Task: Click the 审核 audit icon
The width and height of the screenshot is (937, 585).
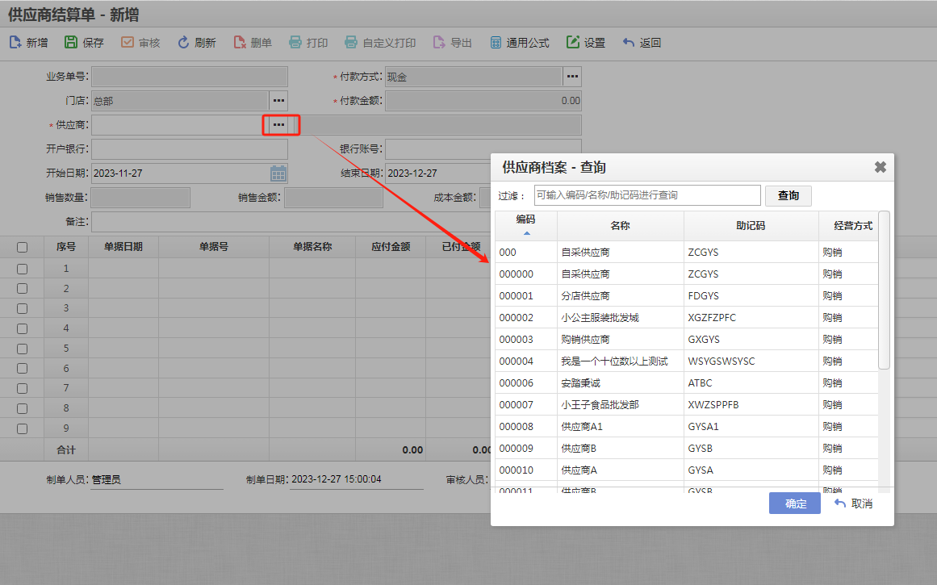Action: click(x=128, y=43)
